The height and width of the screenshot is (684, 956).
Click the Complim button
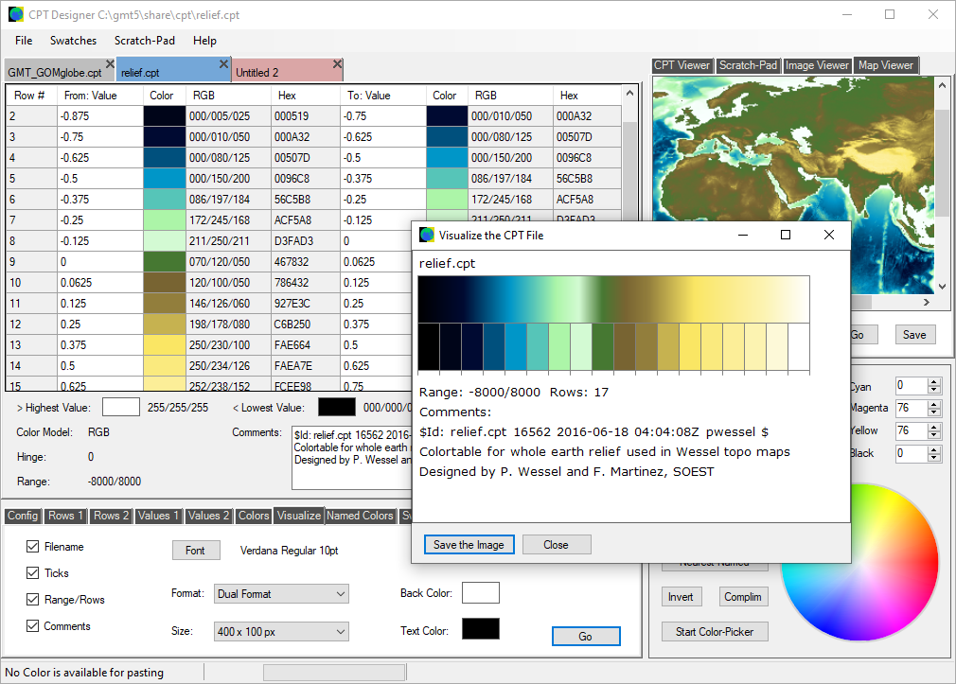[x=743, y=597]
